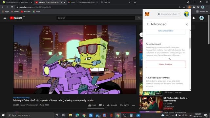Viewport: 210px width, 118px height.
Task: Open a new browser tab
Action: 135,2
